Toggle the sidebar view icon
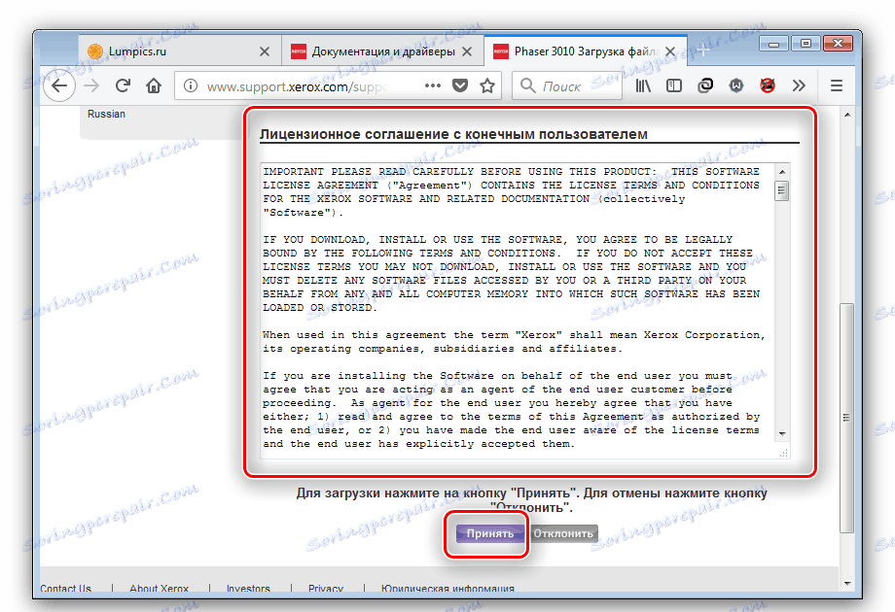895x612 pixels. tap(674, 85)
